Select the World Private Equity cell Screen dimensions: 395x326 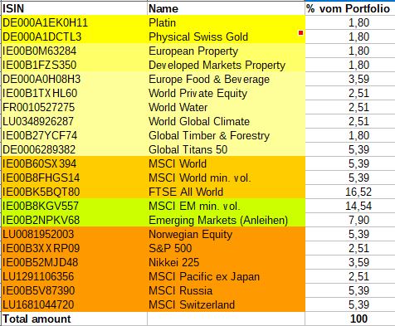[226, 93]
